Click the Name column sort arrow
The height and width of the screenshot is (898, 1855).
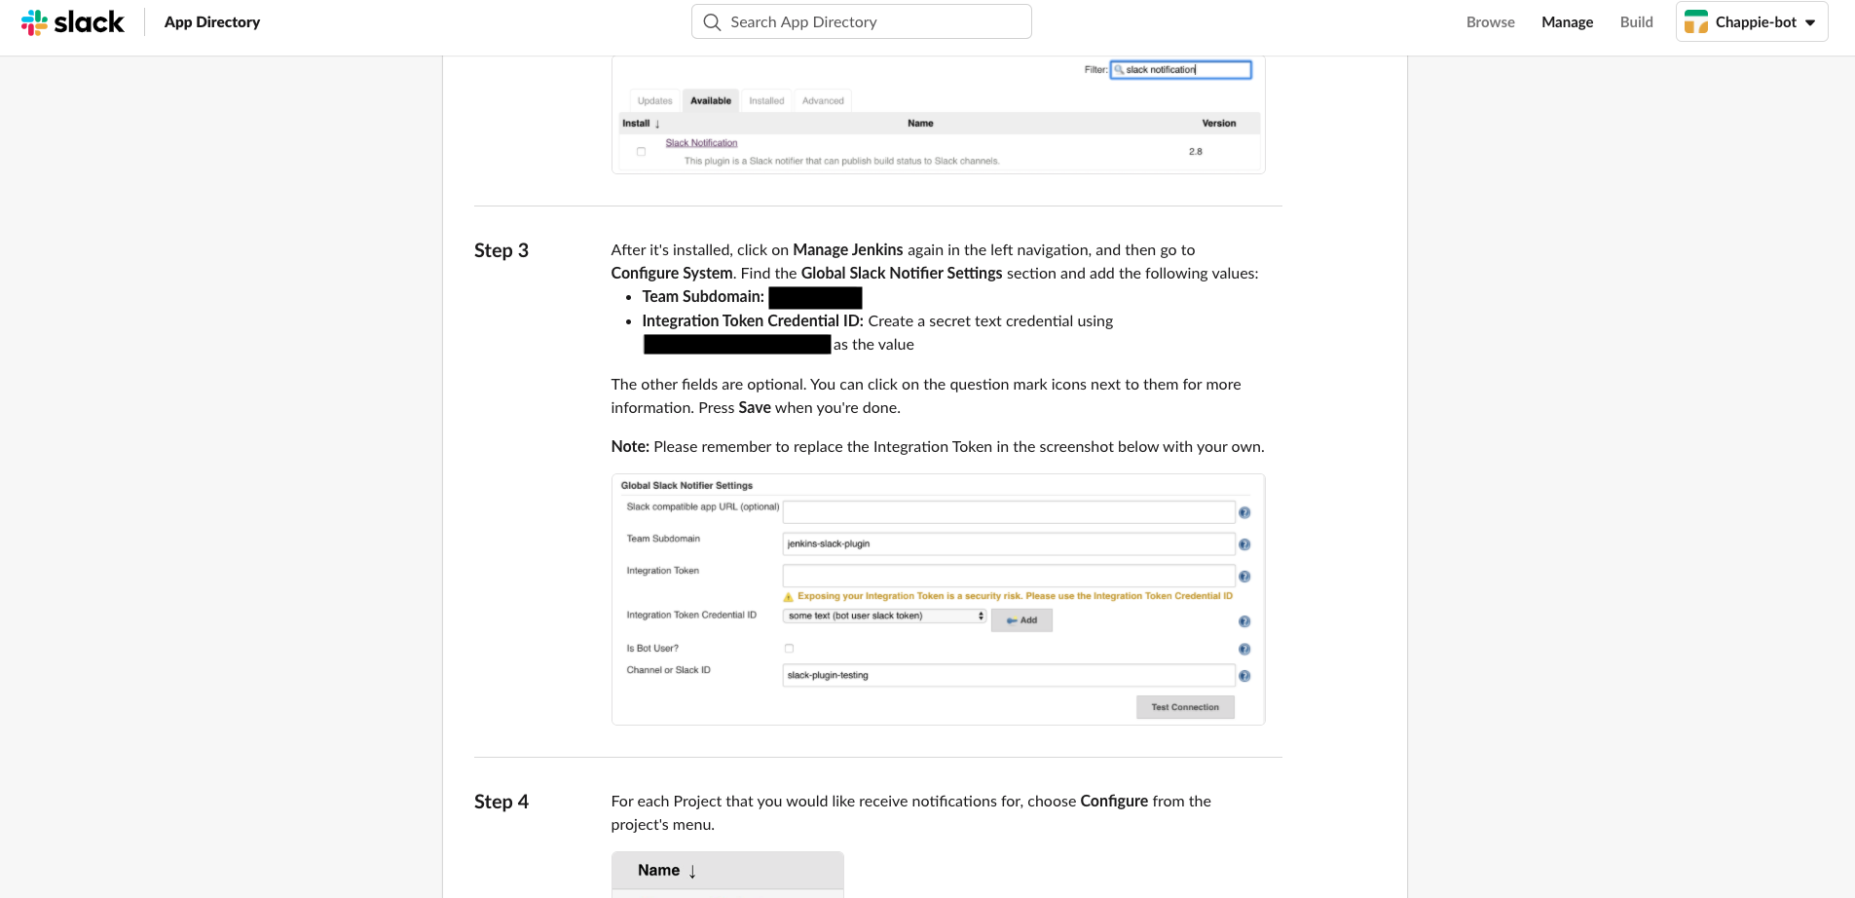pos(692,872)
